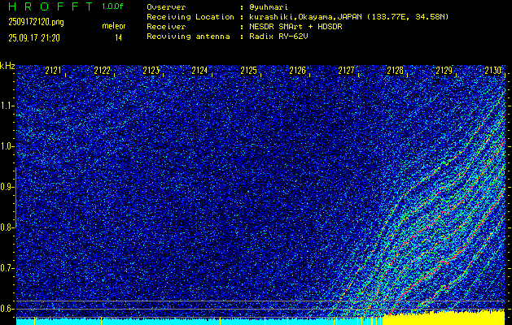The height and width of the screenshot is (325, 512).
Task: Click the cyan signal level strip
Action: click(x=199, y=322)
